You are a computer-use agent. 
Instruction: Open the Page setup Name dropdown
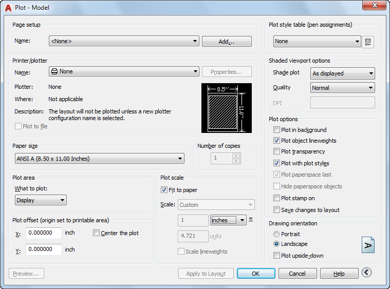[x=124, y=41]
